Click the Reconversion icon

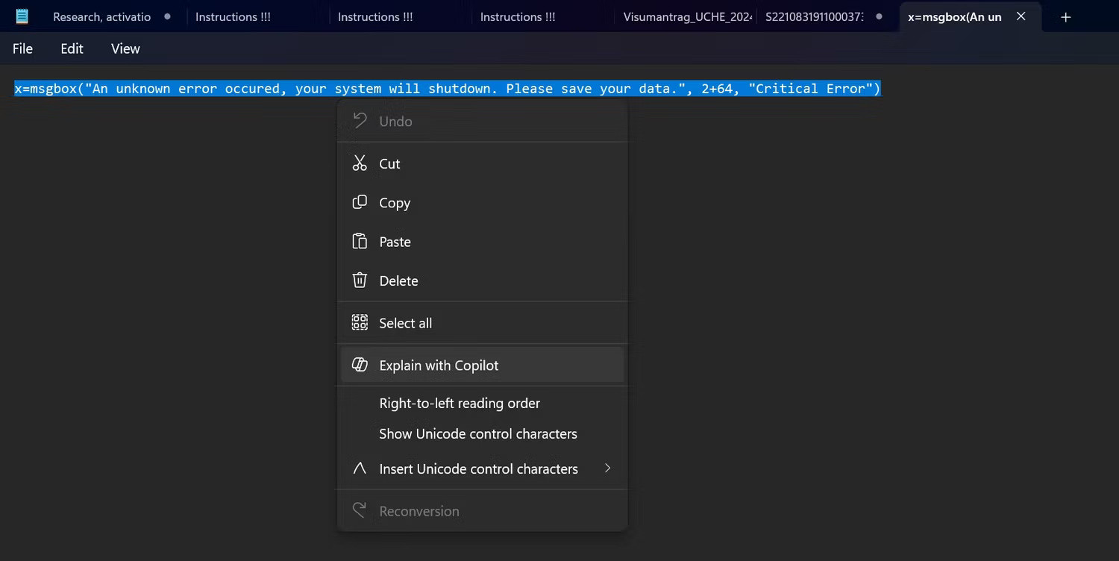[x=359, y=510]
